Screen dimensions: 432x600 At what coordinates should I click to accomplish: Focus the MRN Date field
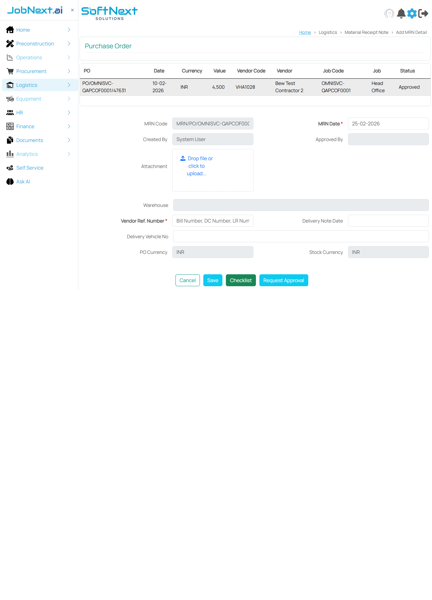pos(388,124)
